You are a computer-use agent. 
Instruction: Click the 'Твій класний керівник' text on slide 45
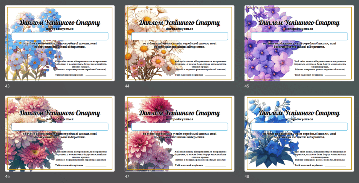point(309,74)
